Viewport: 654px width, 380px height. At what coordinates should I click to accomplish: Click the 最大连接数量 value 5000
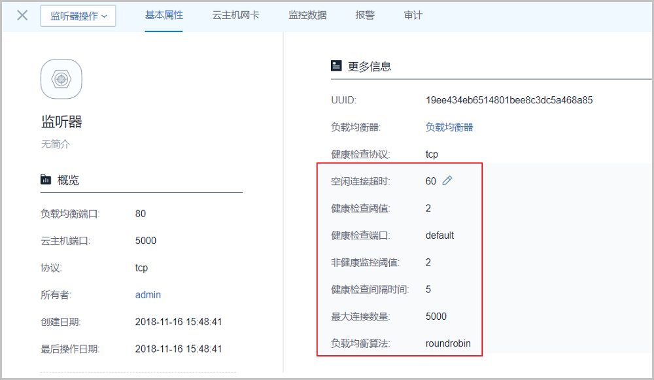436,317
